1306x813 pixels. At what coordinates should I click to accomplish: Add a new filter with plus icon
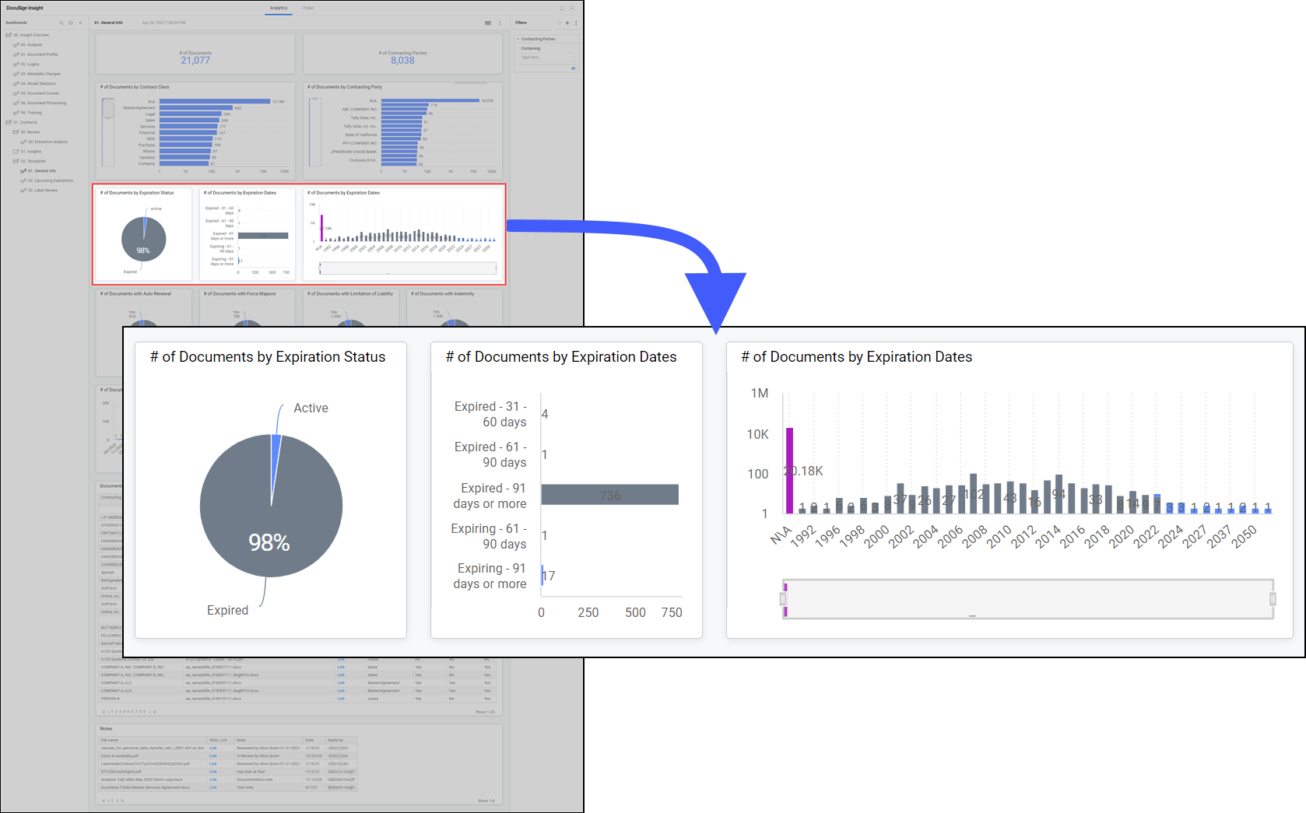pos(567,23)
